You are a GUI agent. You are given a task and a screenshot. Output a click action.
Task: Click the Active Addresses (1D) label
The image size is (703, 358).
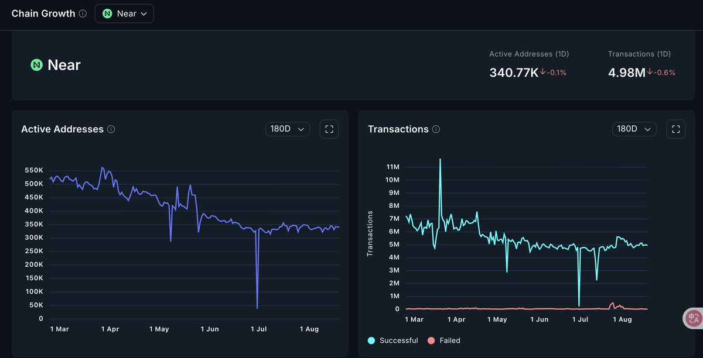click(529, 54)
